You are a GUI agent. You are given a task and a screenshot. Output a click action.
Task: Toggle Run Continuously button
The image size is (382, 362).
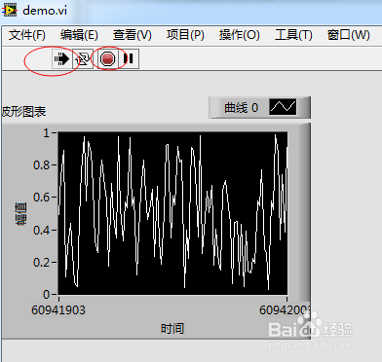coord(83,59)
